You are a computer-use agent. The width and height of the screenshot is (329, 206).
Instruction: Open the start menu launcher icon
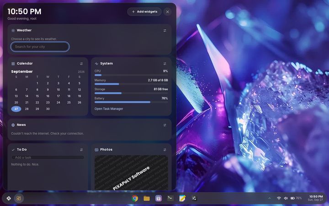pos(9,198)
